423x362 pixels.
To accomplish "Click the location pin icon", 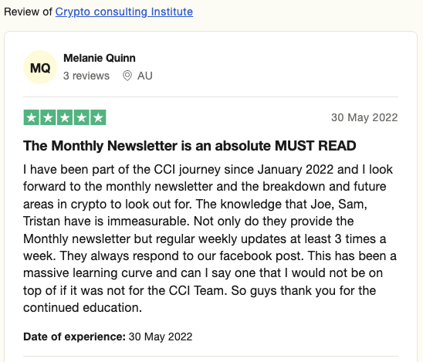I will pos(127,76).
